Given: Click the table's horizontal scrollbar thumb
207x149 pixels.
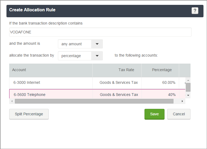Looking at the screenshot, I should [x=94, y=101].
